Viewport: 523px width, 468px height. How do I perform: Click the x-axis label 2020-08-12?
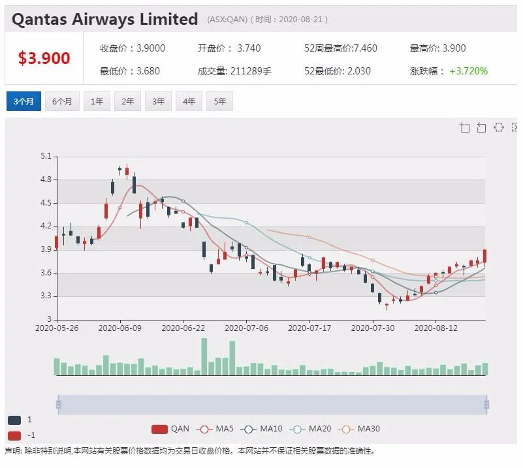click(436, 328)
